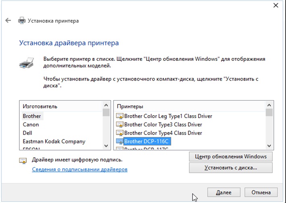286x203 pixels.
Task: Select Canon manufacturer
Action: pos(31,124)
